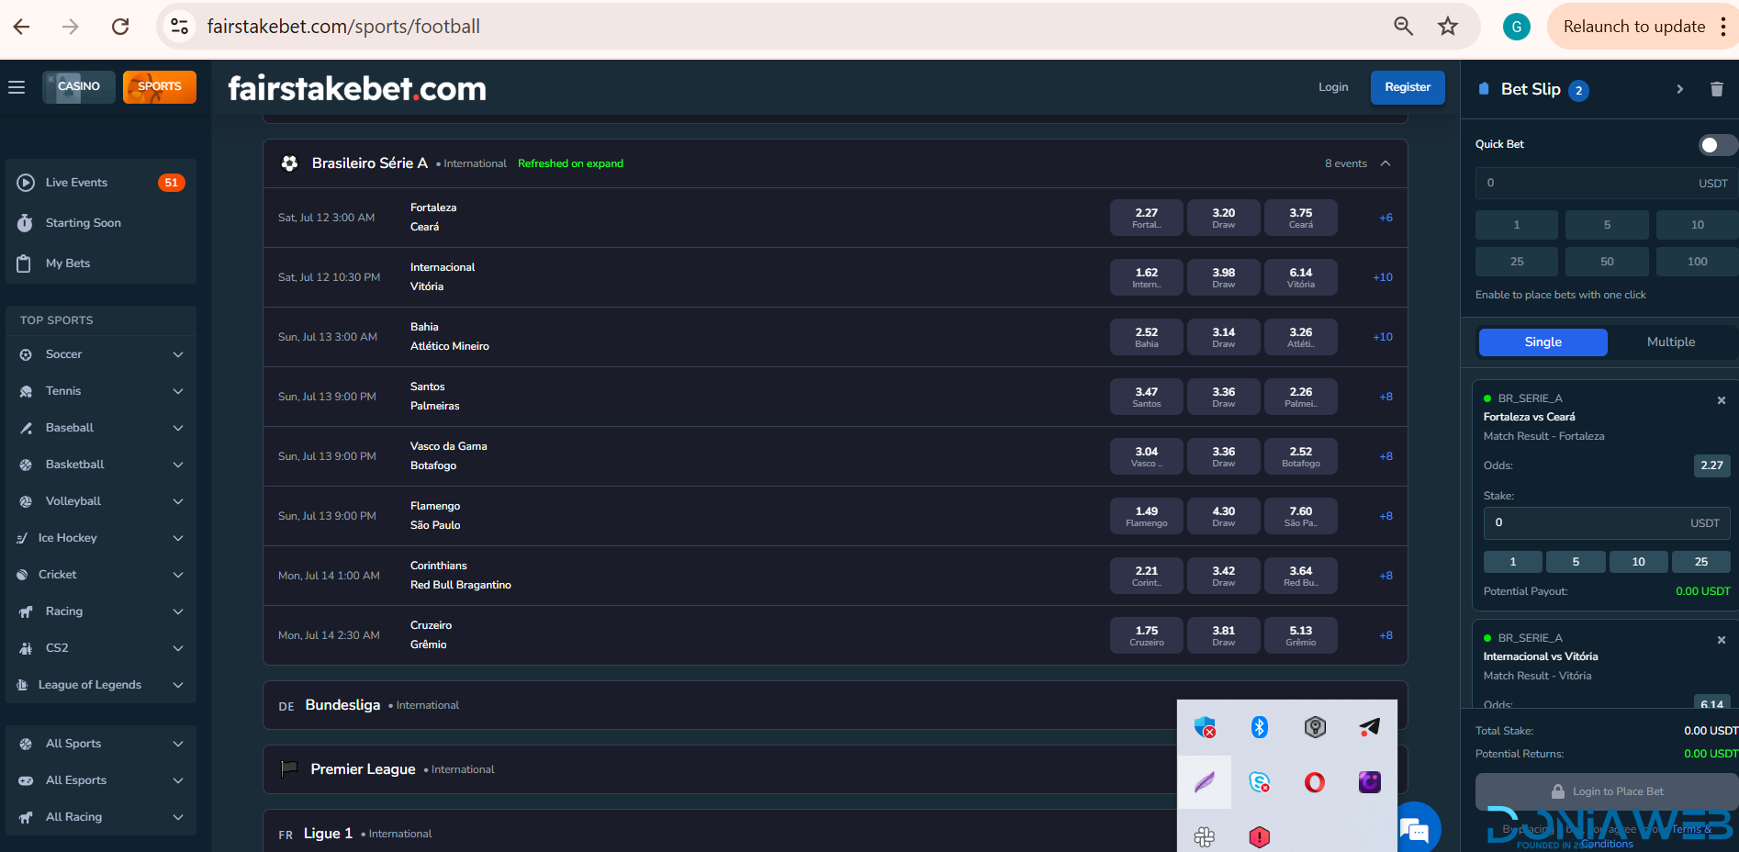1739x852 pixels.
Task: Switch to the Casino tab
Action: click(x=79, y=87)
